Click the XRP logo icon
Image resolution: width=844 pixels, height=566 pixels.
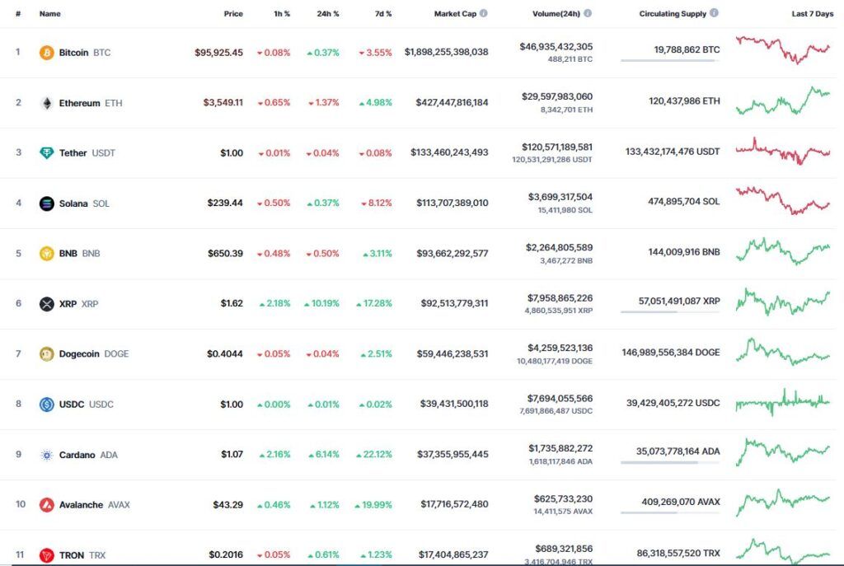[x=47, y=304]
